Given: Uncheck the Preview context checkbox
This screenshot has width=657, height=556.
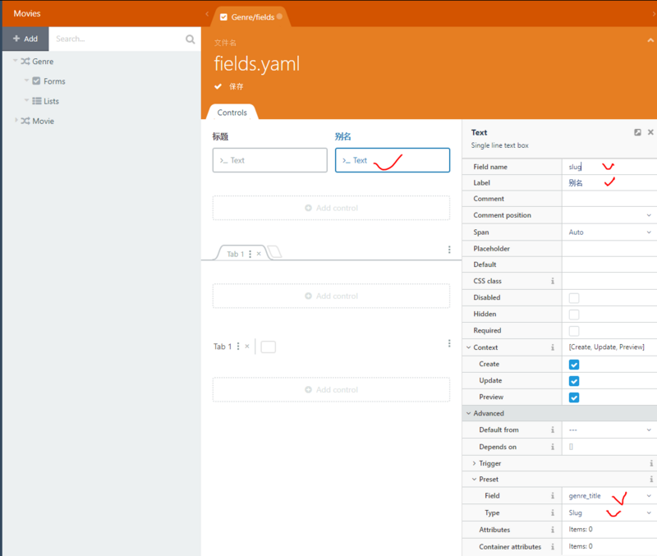Looking at the screenshot, I should click(574, 397).
